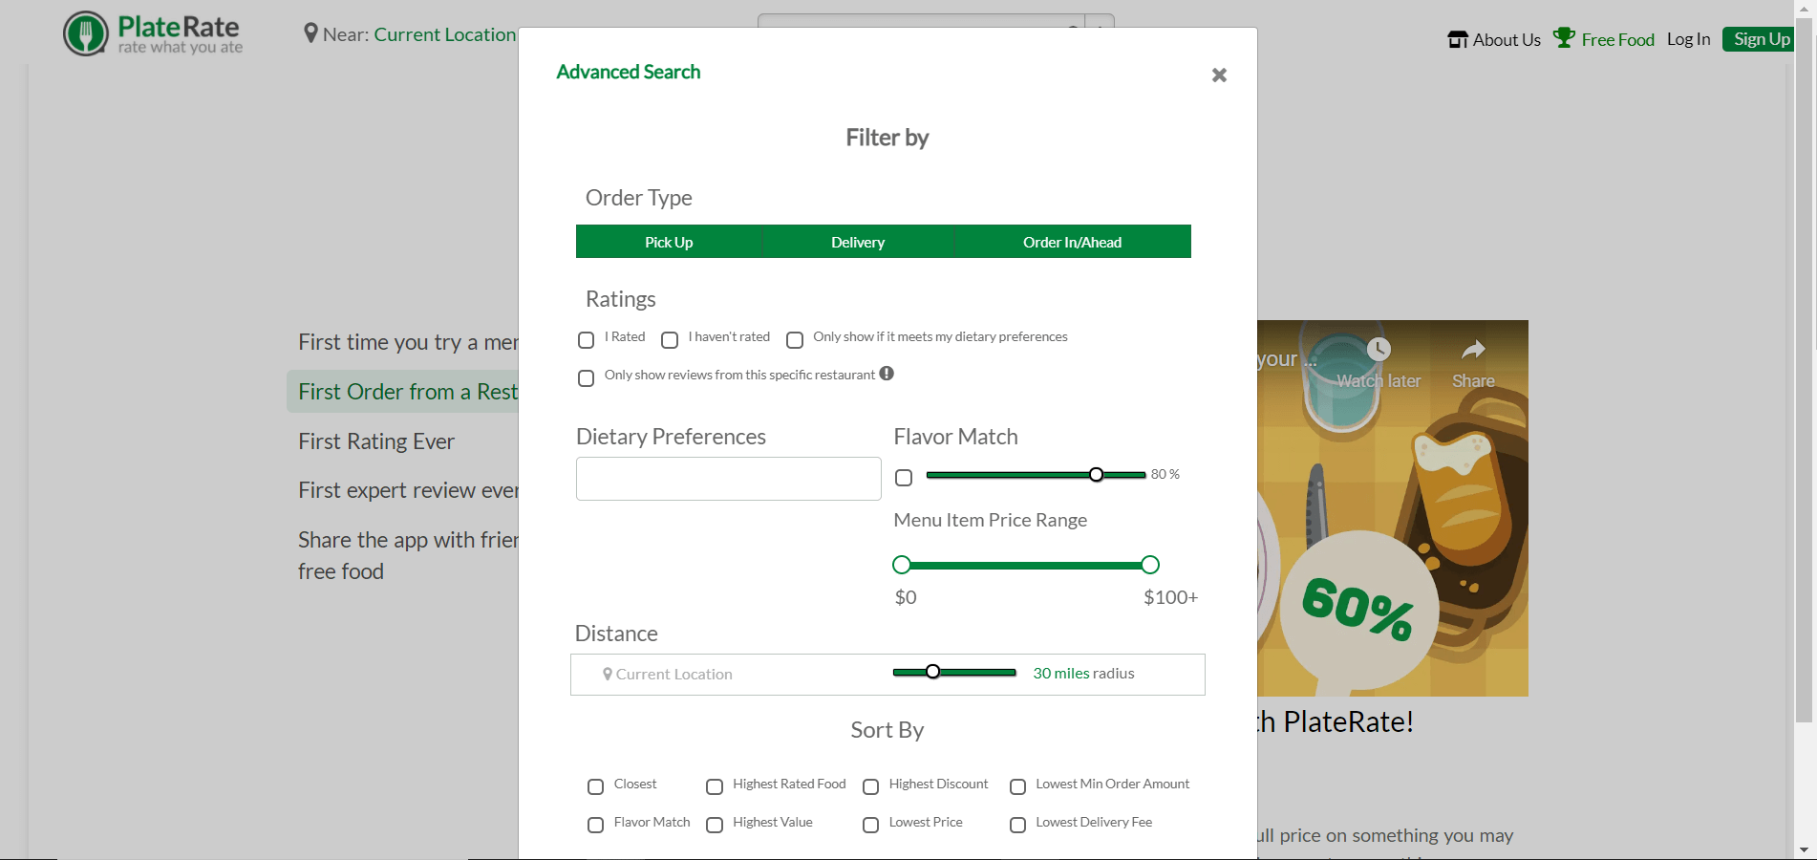Click the location pin icon near Current Location
Image resolution: width=1817 pixels, height=860 pixels.
(x=310, y=34)
